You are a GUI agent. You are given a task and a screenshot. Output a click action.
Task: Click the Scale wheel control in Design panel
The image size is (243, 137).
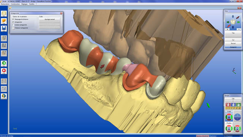pos(229,117)
